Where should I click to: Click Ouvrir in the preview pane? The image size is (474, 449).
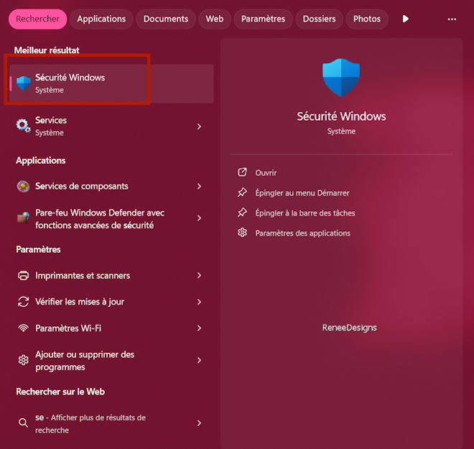[266, 172]
